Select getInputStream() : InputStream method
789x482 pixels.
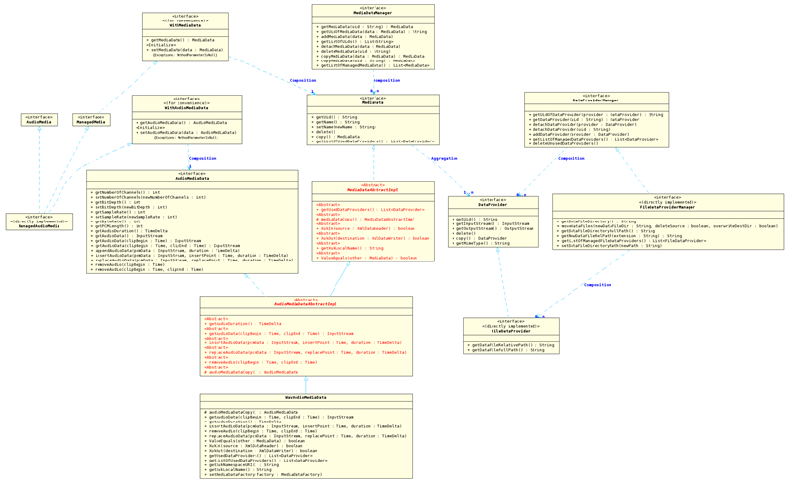[489, 224]
